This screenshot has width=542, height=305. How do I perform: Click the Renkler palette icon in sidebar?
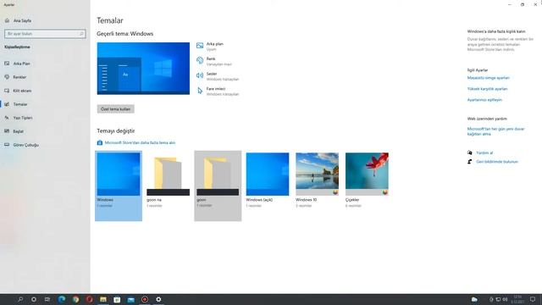[7, 77]
